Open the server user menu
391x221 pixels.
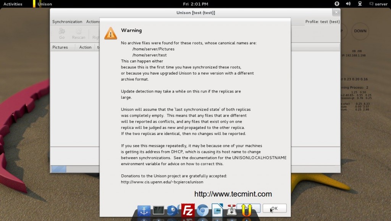pos(378,4)
